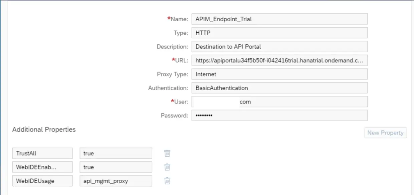Delete the WebIDEEnabled property row
The image size is (414, 195).
(x=167, y=167)
